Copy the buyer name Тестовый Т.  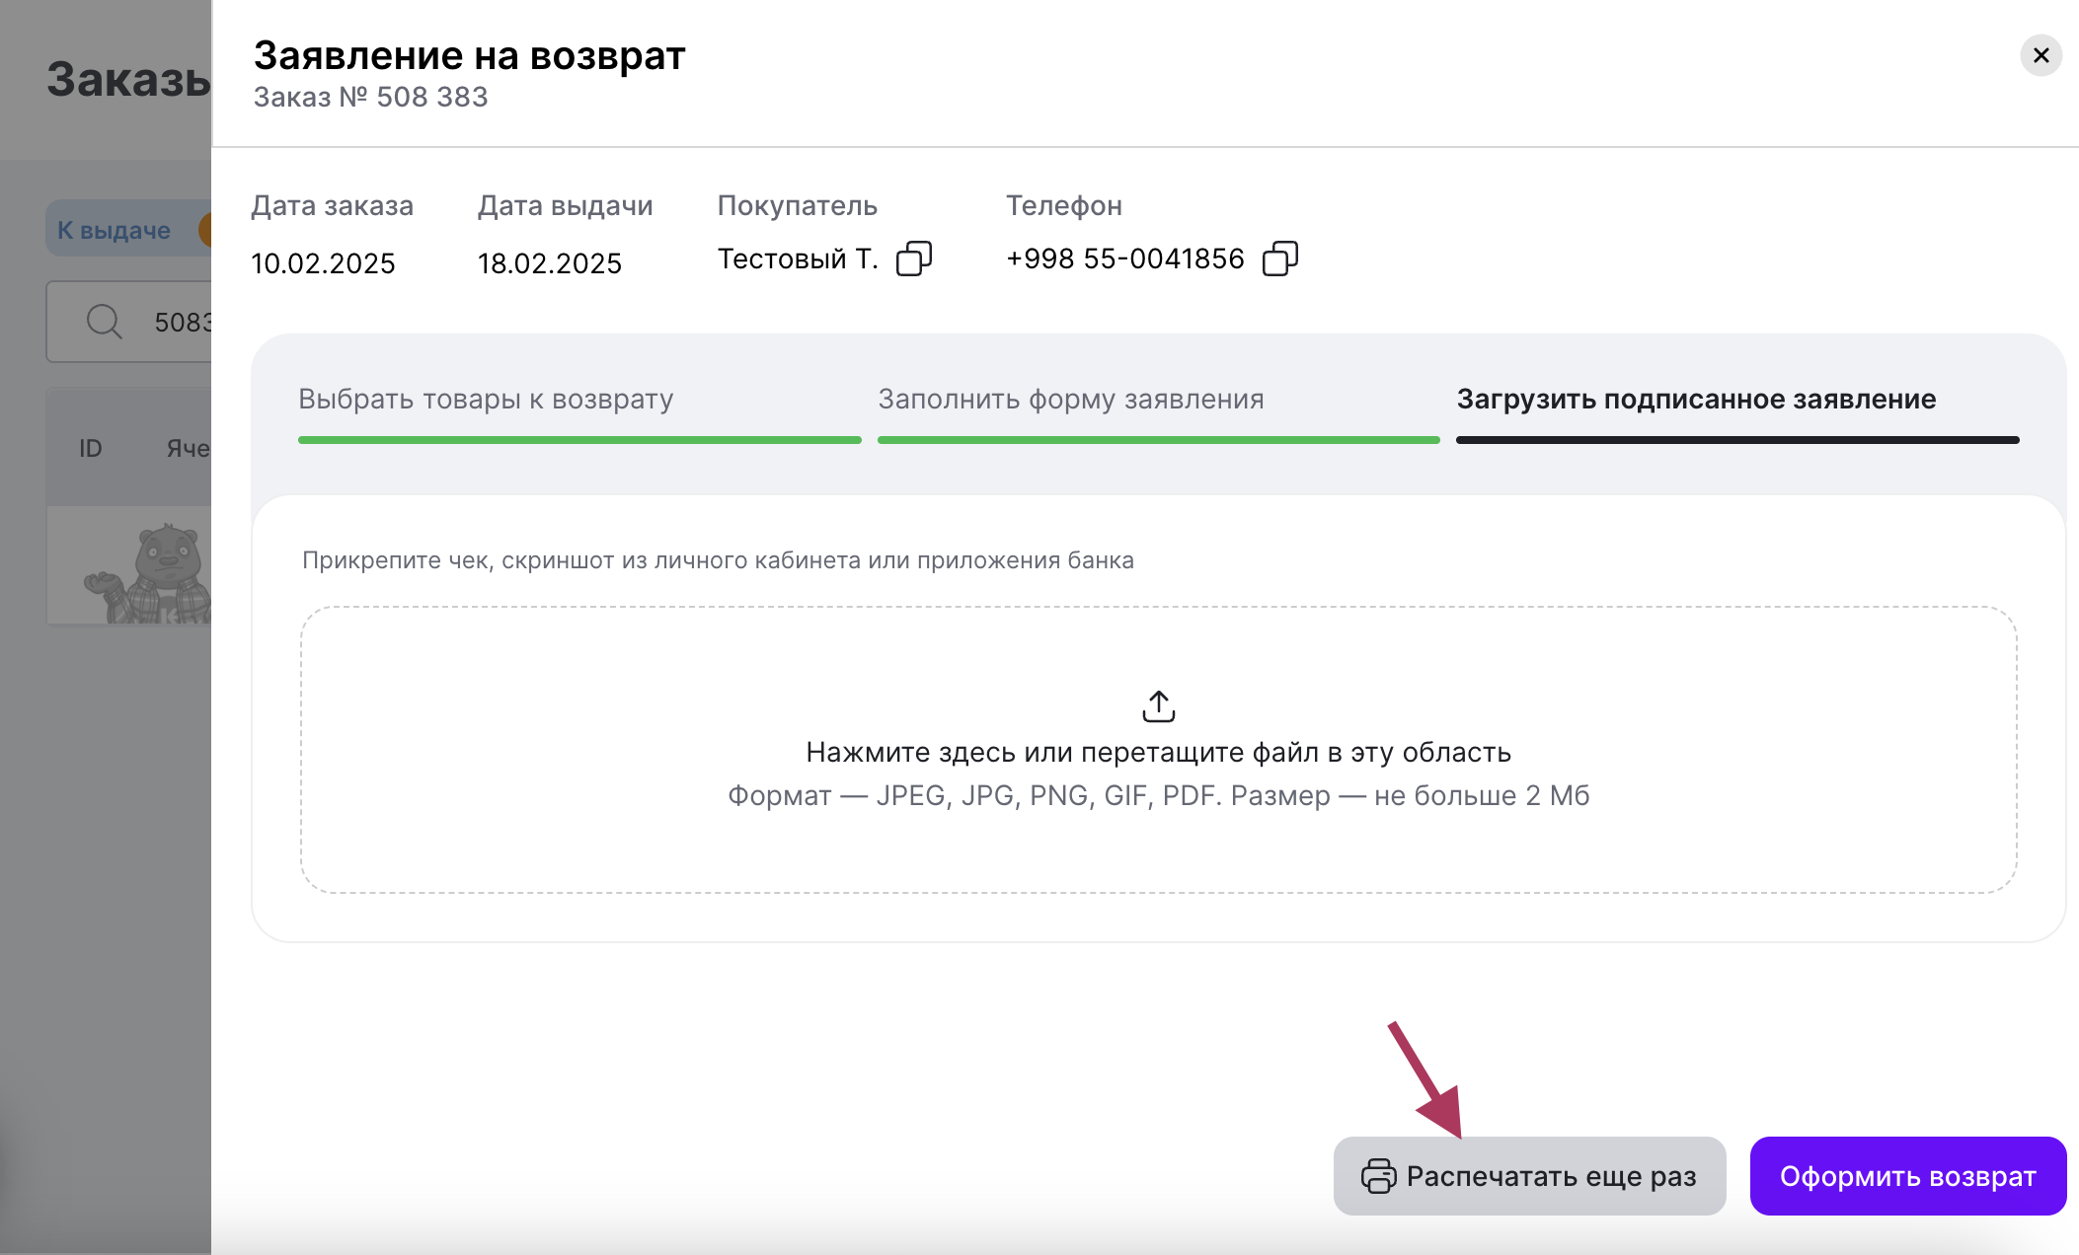tap(913, 259)
